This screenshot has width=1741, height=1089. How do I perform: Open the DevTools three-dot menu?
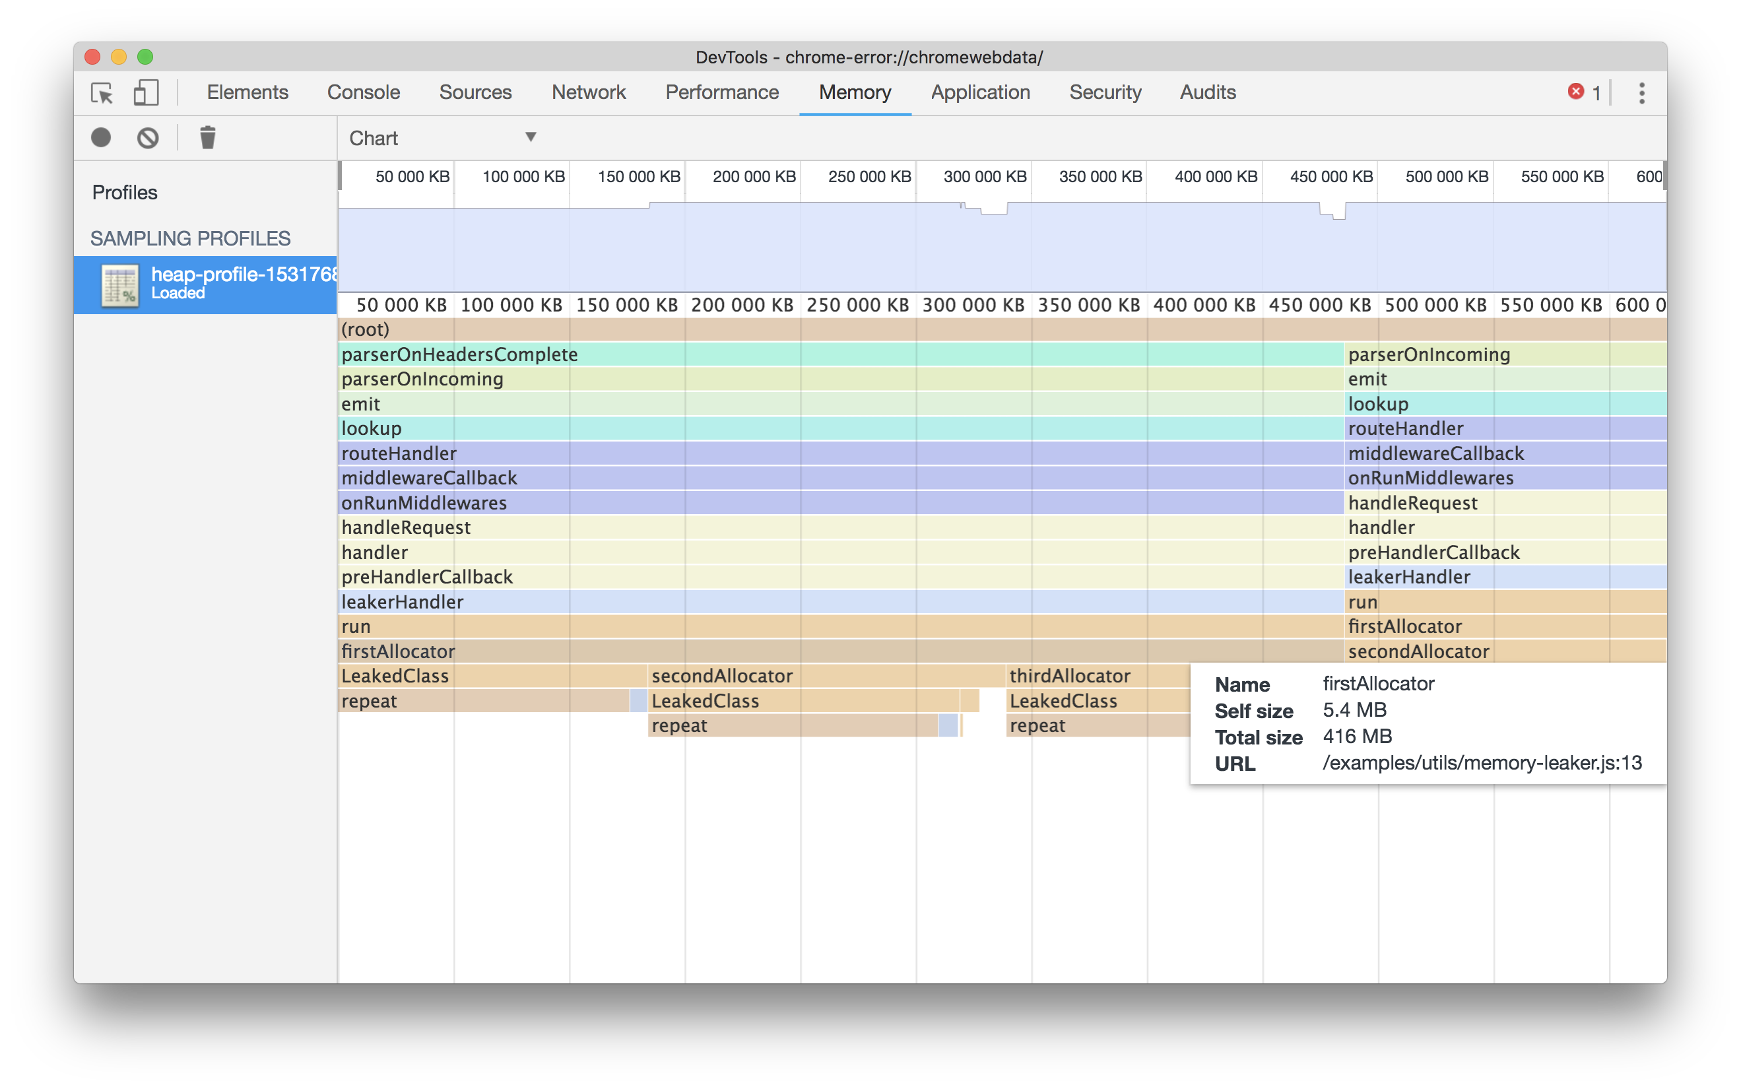[1641, 93]
